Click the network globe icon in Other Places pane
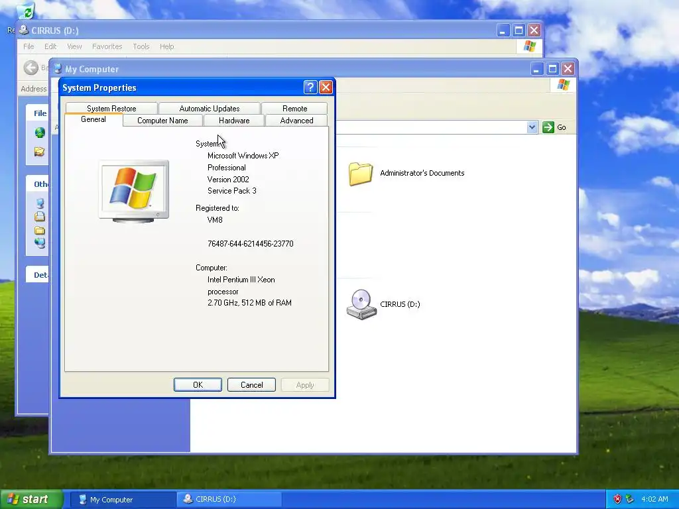The width and height of the screenshot is (679, 509). coord(40,243)
